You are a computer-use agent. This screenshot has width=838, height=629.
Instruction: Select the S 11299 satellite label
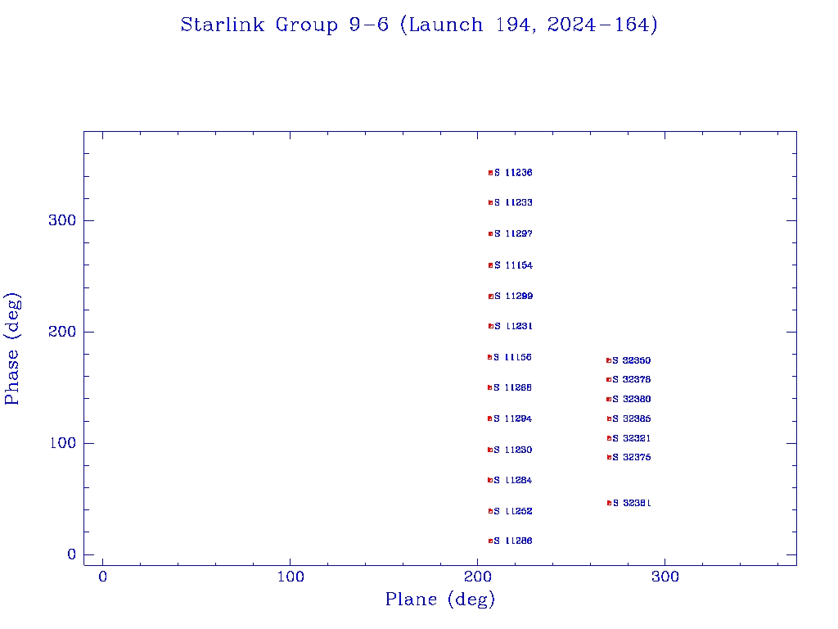(x=513, y=296)
